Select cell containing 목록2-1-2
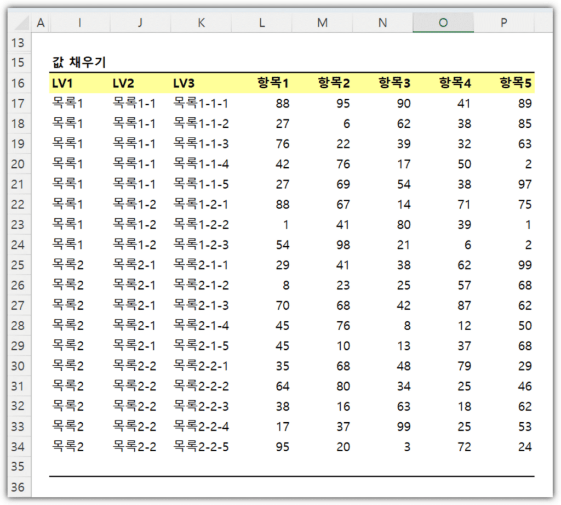This screenshot has height=505, width=561. pyautogui.click(x=201, y=286)
